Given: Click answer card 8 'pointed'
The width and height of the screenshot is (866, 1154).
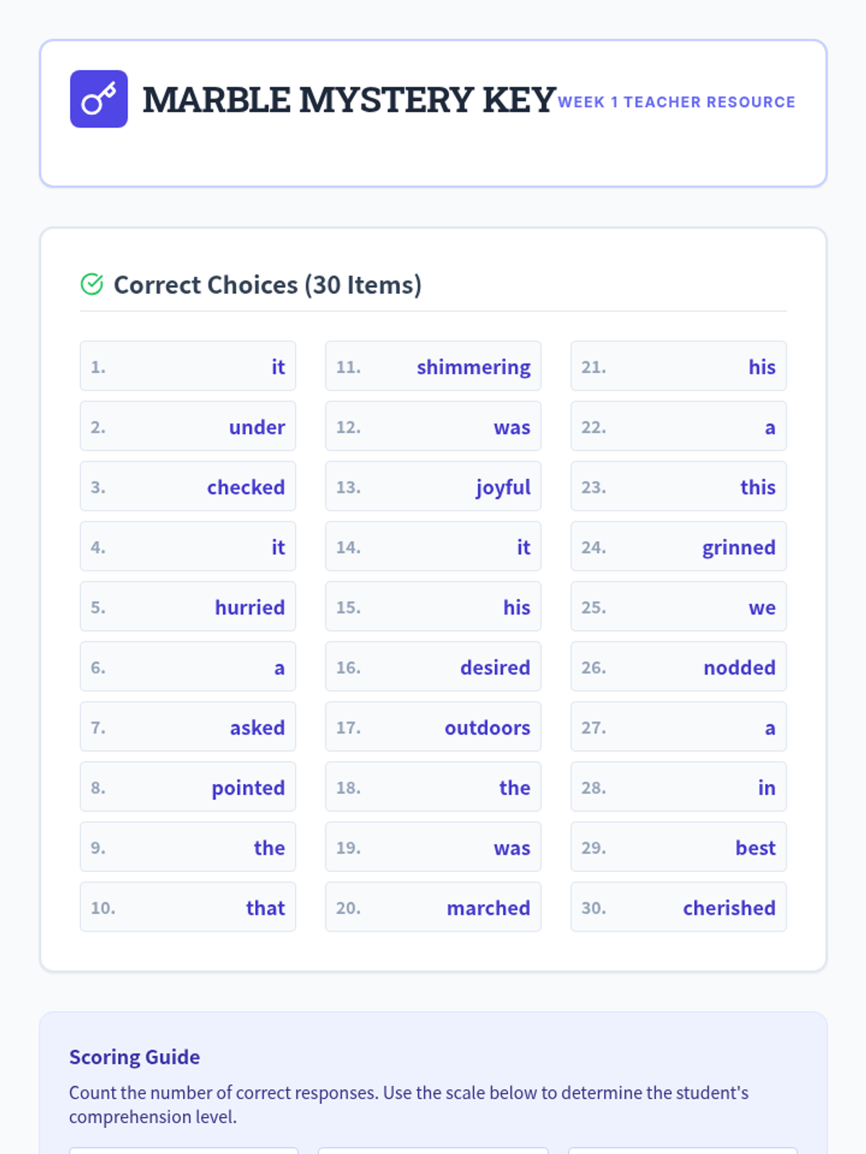Looking at the screenshot, I should [188, 787].
